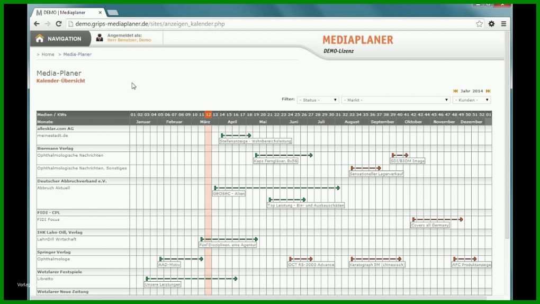540x304 pixels.
Task: Click Fünf Disziplinen, eine Agentur entry
Action: coord(228,245)
